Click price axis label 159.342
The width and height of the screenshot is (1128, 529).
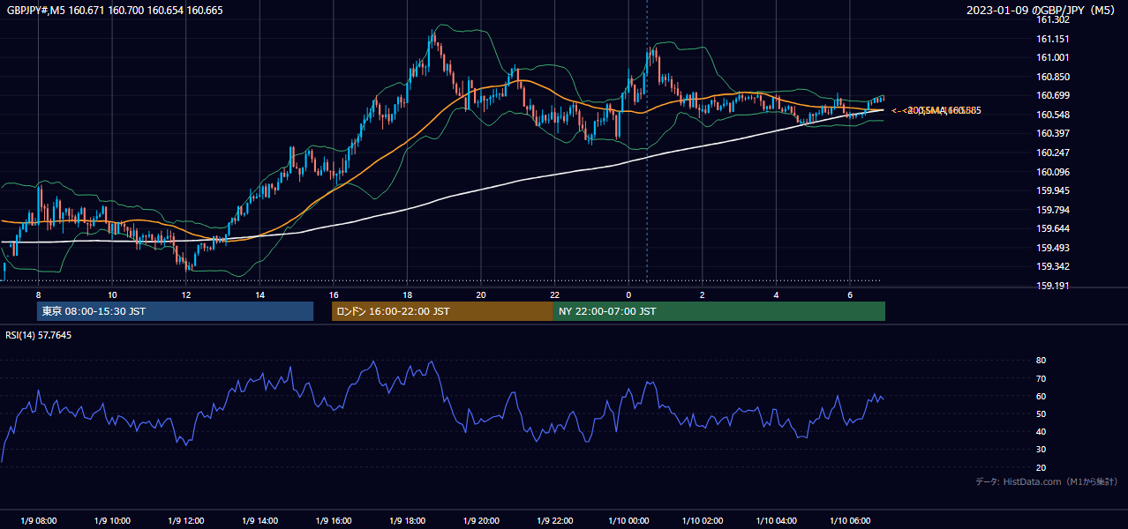tap(1053, 266)
